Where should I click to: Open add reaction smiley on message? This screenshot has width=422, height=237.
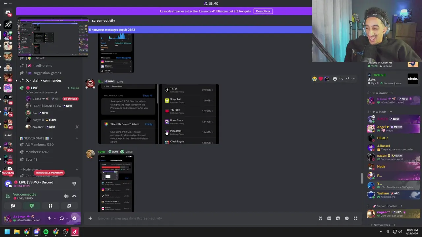335,79
